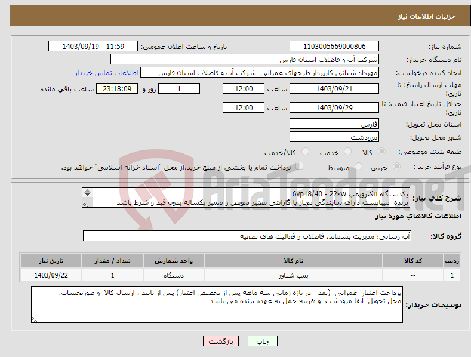Click the price validity date 1403/09/29
Image resolution: width=471 pixels, height=357 pixels.
(334, 107)
